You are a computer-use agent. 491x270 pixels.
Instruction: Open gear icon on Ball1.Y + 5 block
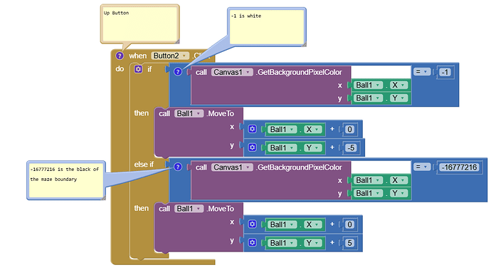point(253,242)
